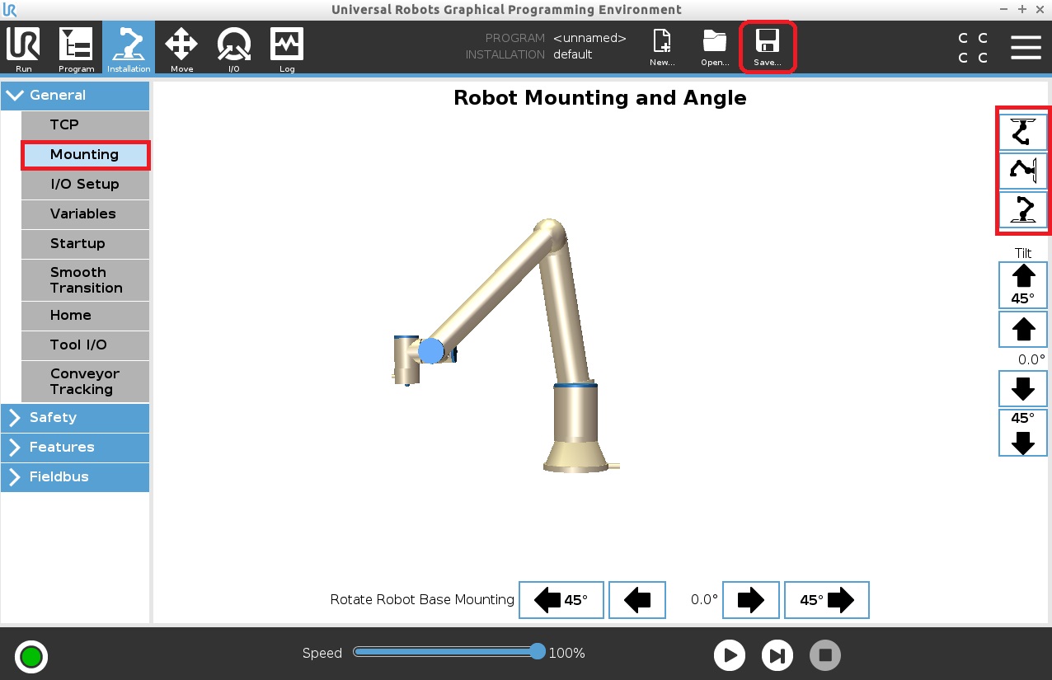Click the 100% speed value
The height and width of the screenshot is (680, 1052).
click(567, 654)
